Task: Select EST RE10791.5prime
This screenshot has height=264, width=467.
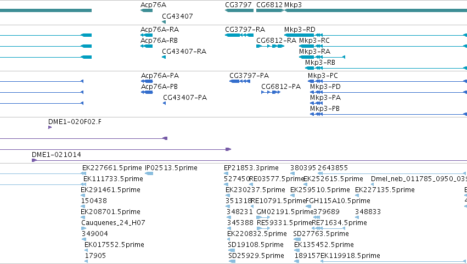Action: [279, 201]
